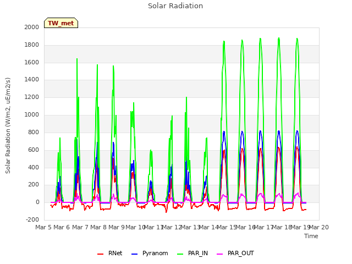Click the TW_met label box
352x264 pixels.
pos(61,23)
